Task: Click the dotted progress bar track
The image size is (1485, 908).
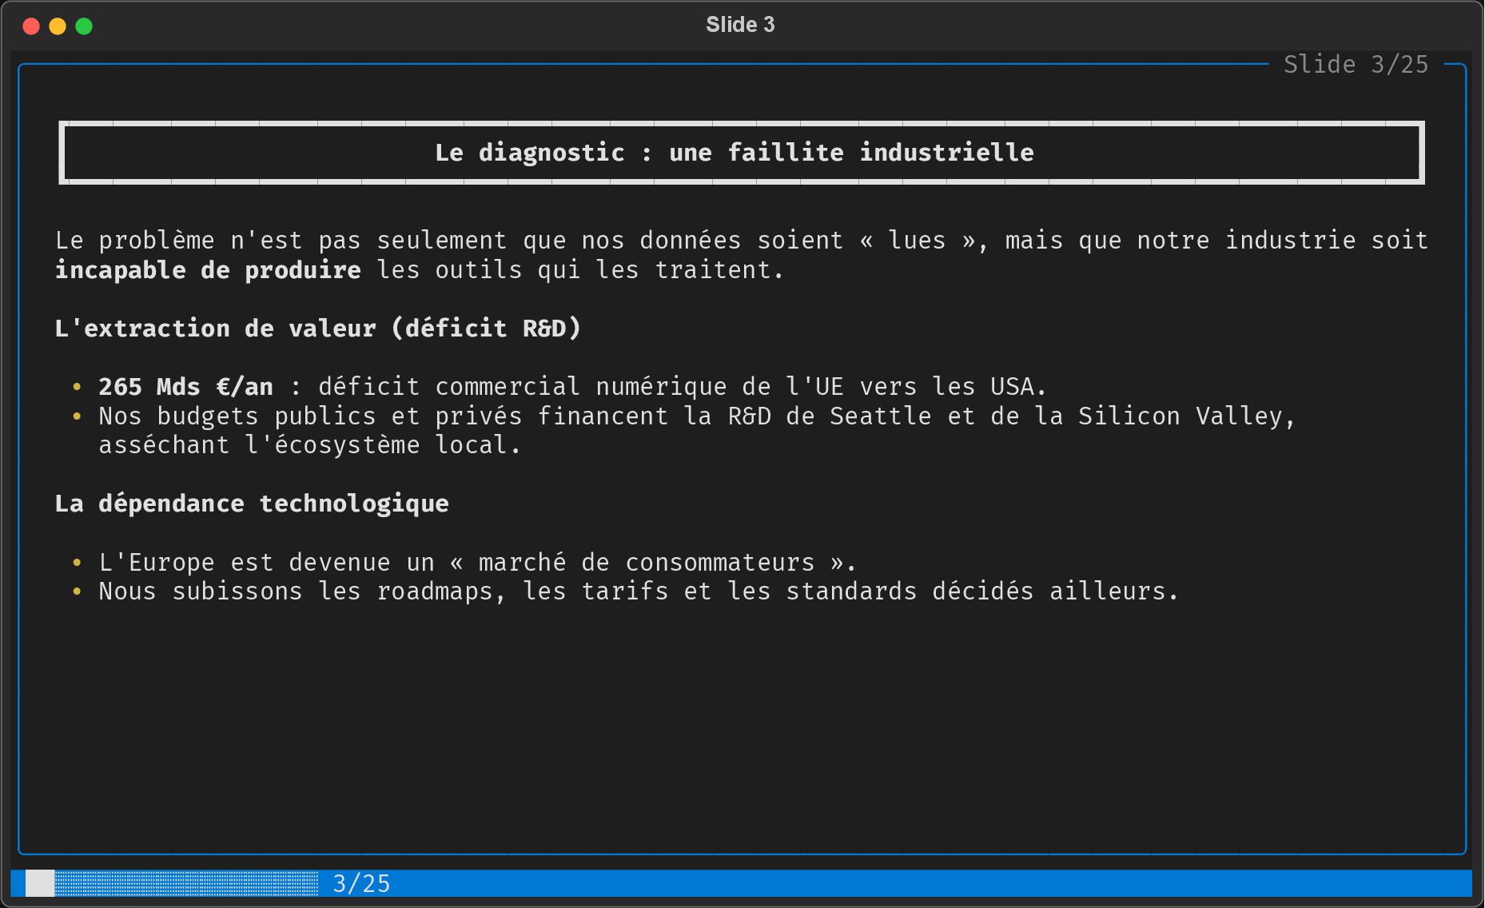Action: (186, 883)
